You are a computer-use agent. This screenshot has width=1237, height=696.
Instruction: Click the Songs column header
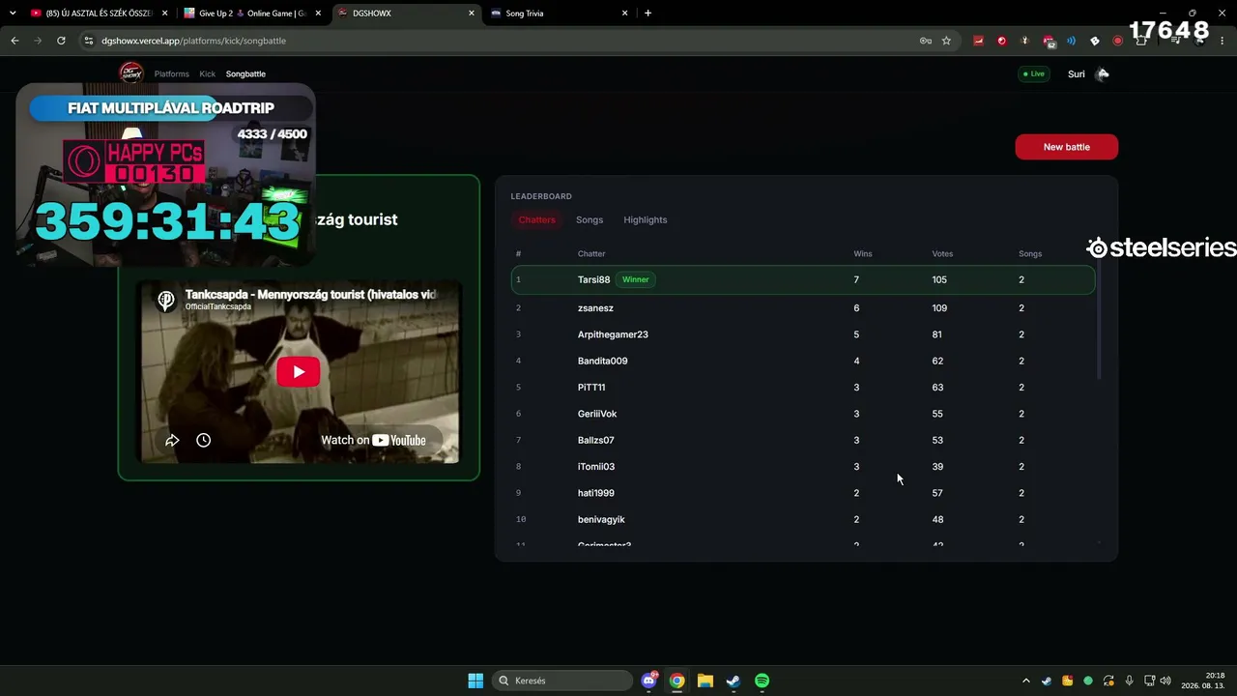coord(1030,253)
